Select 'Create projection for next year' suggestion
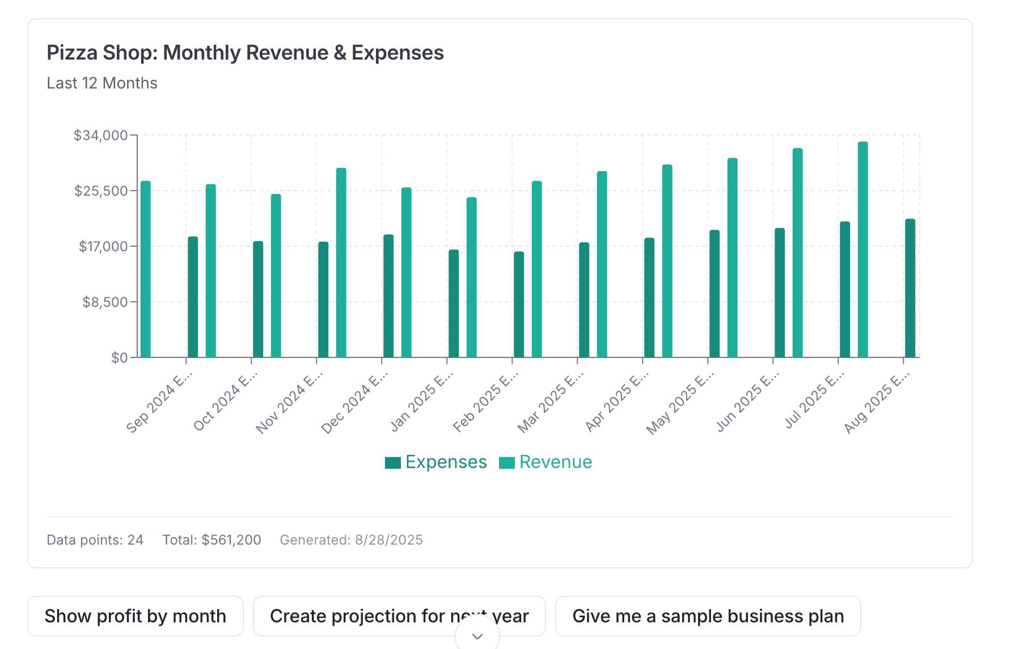Image resolution: width=1015 pixels, height=649 pixels. pos(399,616)
